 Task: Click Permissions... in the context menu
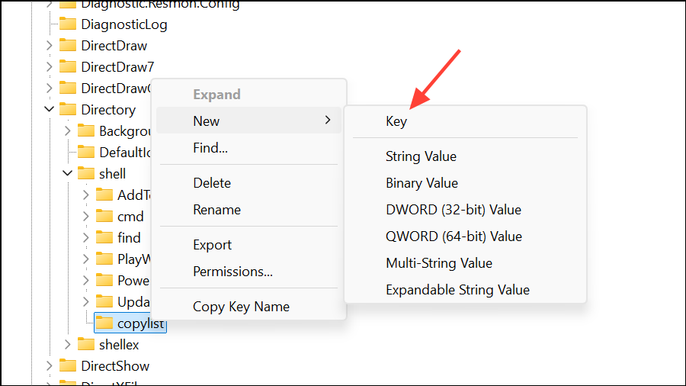(232, 272)
